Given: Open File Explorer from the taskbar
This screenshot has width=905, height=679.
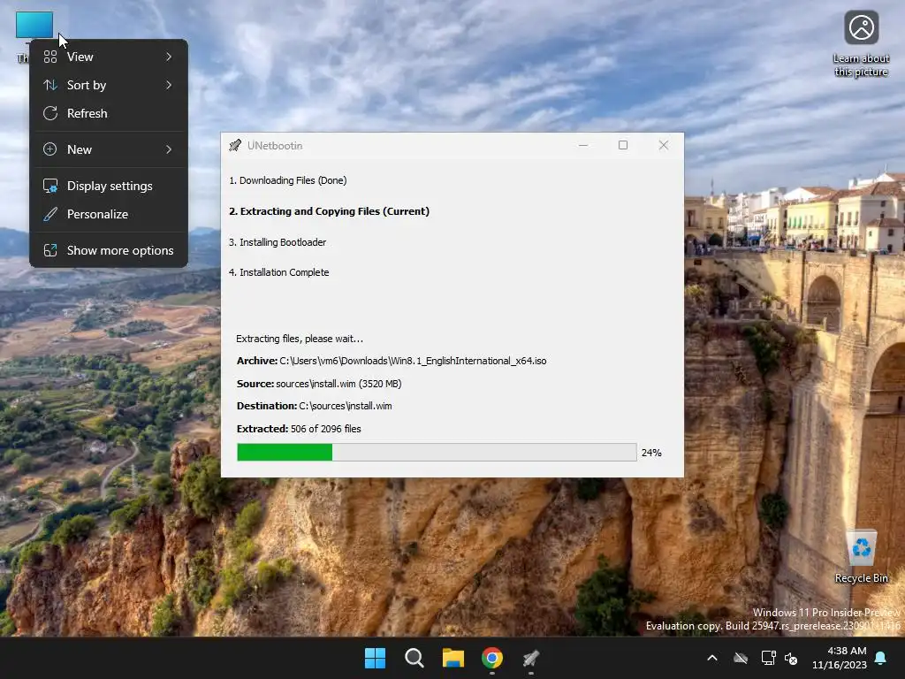Looking at the screenshot, I should pyautogui.click(x=453, y=658).
